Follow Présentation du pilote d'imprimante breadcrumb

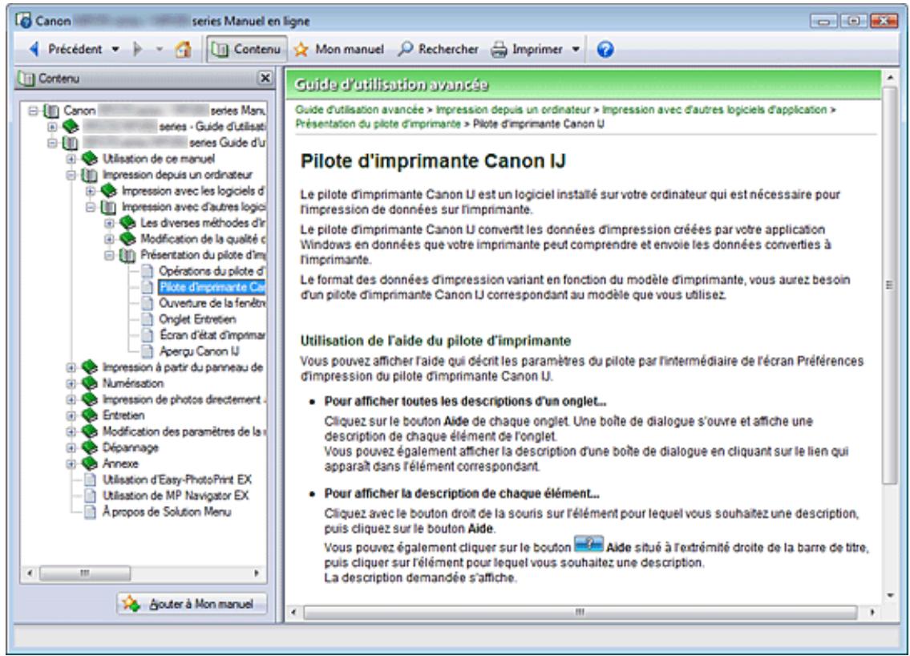pos(378,124)
